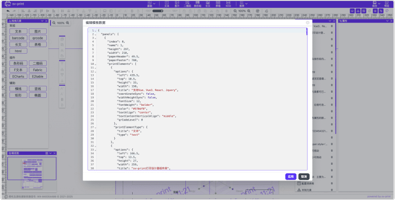The height and width of the screenshot is (200, 395).
Task: Select the barcode element button
Action: 18,38
